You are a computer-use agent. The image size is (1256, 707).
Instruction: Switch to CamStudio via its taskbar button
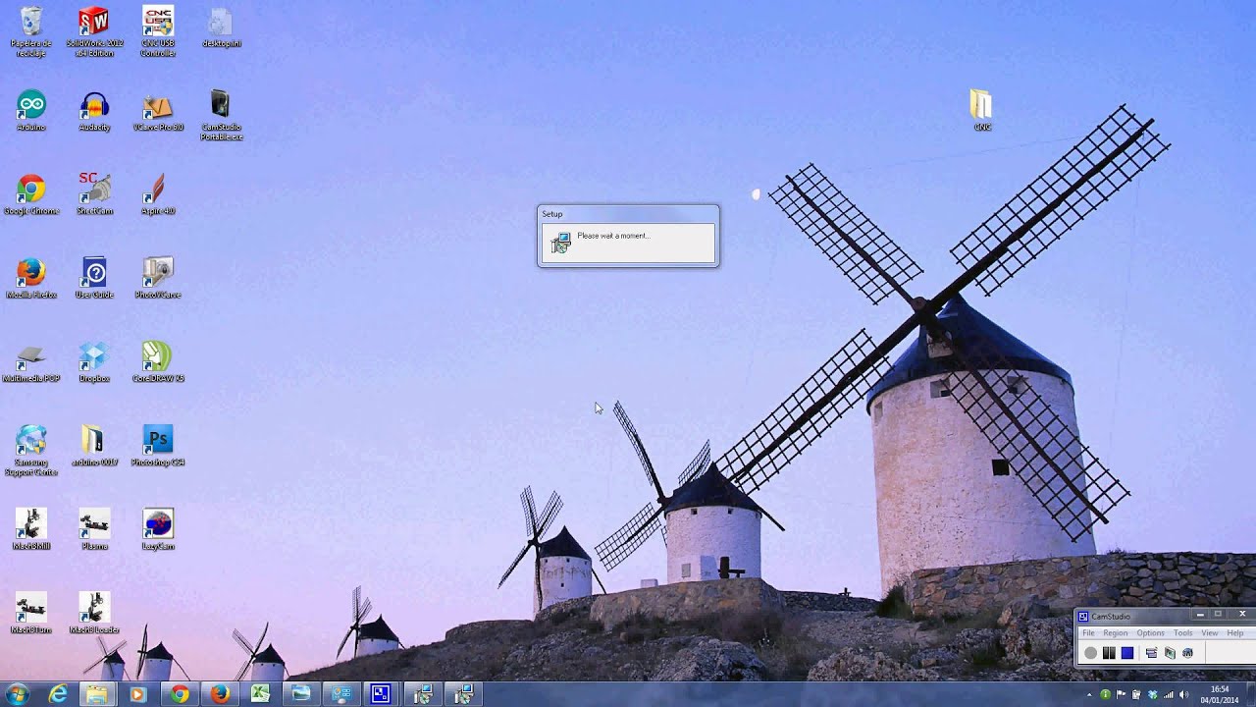(x=381, y=694)
